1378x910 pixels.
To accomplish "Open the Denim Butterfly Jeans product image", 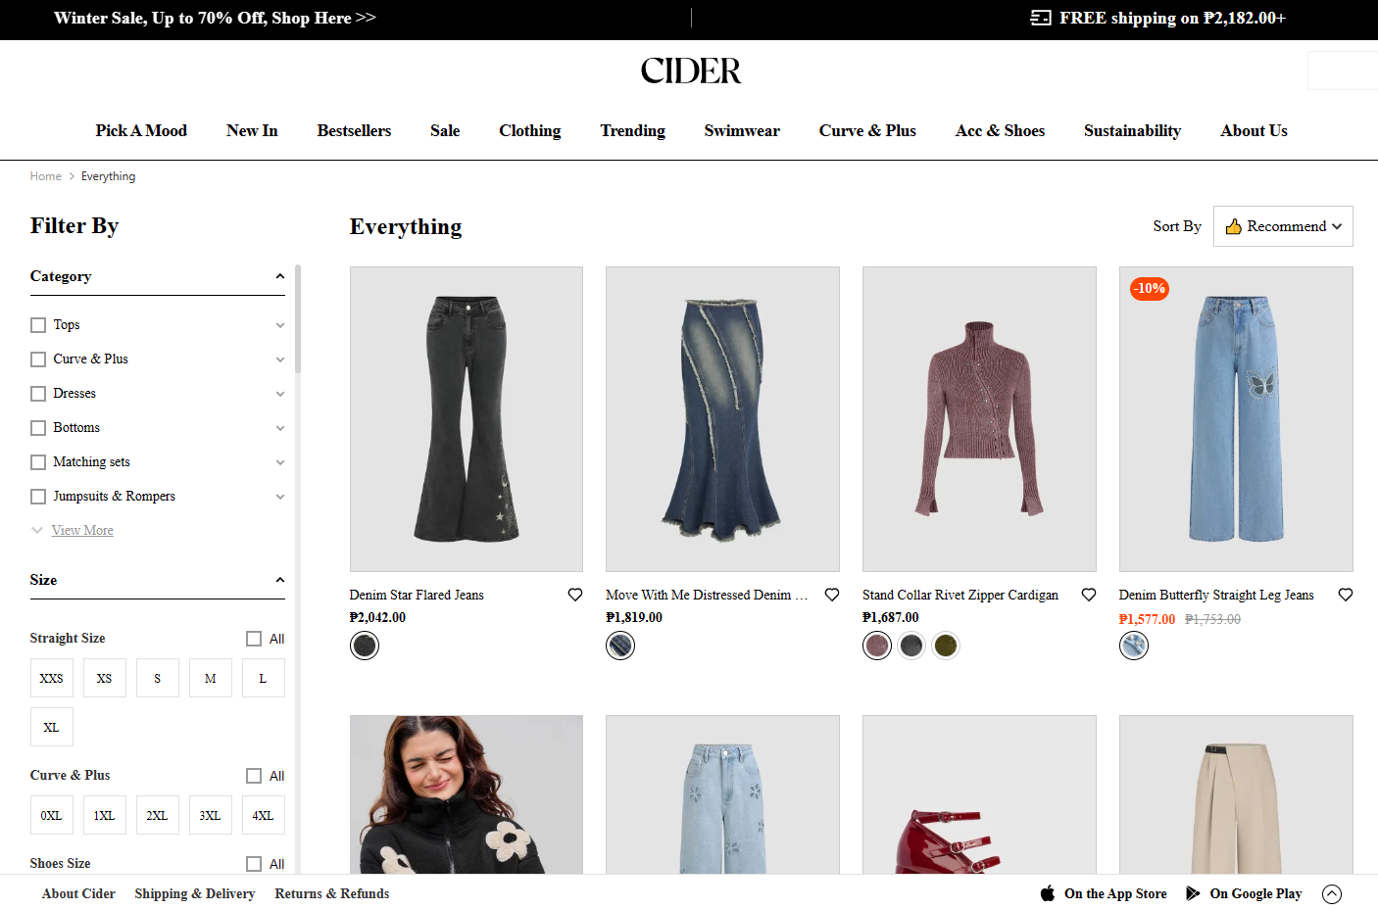I will tap(1236, 419).
